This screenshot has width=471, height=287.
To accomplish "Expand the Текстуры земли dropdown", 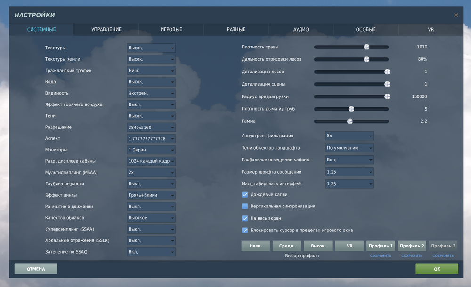I will pyautogui.click(x=151, y=59).
